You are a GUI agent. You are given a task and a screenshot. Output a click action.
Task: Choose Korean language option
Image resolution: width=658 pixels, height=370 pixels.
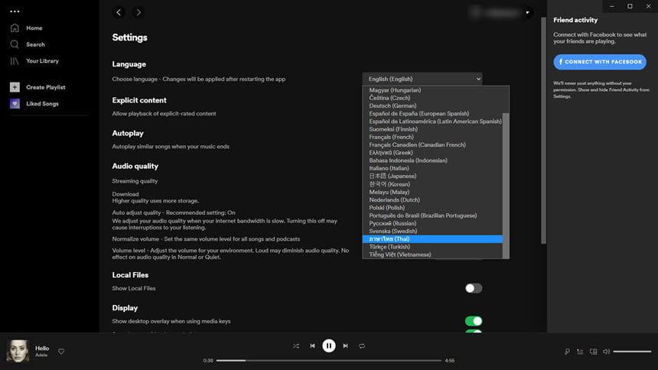(x=432, y=184)
